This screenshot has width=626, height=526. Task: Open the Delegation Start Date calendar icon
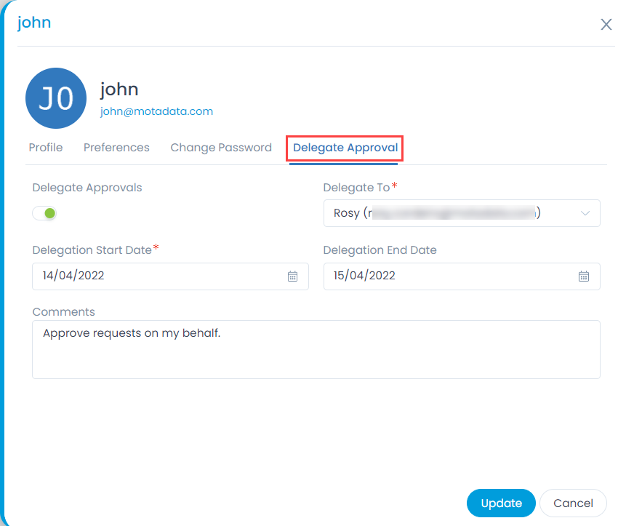[292, 276]
